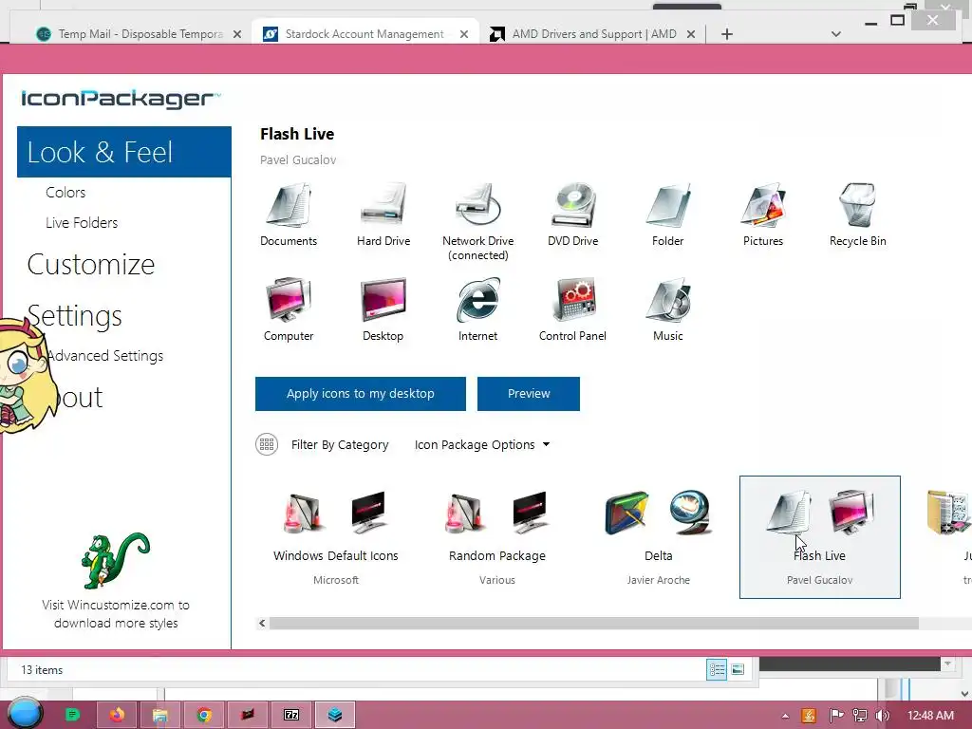Open 7-Zip from the taskbar

pyautogui.click(x=291, y=715)
